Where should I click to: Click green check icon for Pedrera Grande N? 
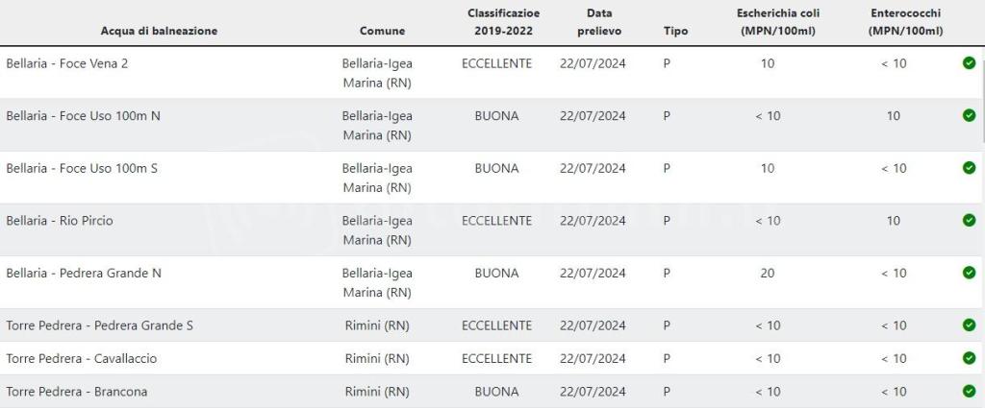[969, 273]
